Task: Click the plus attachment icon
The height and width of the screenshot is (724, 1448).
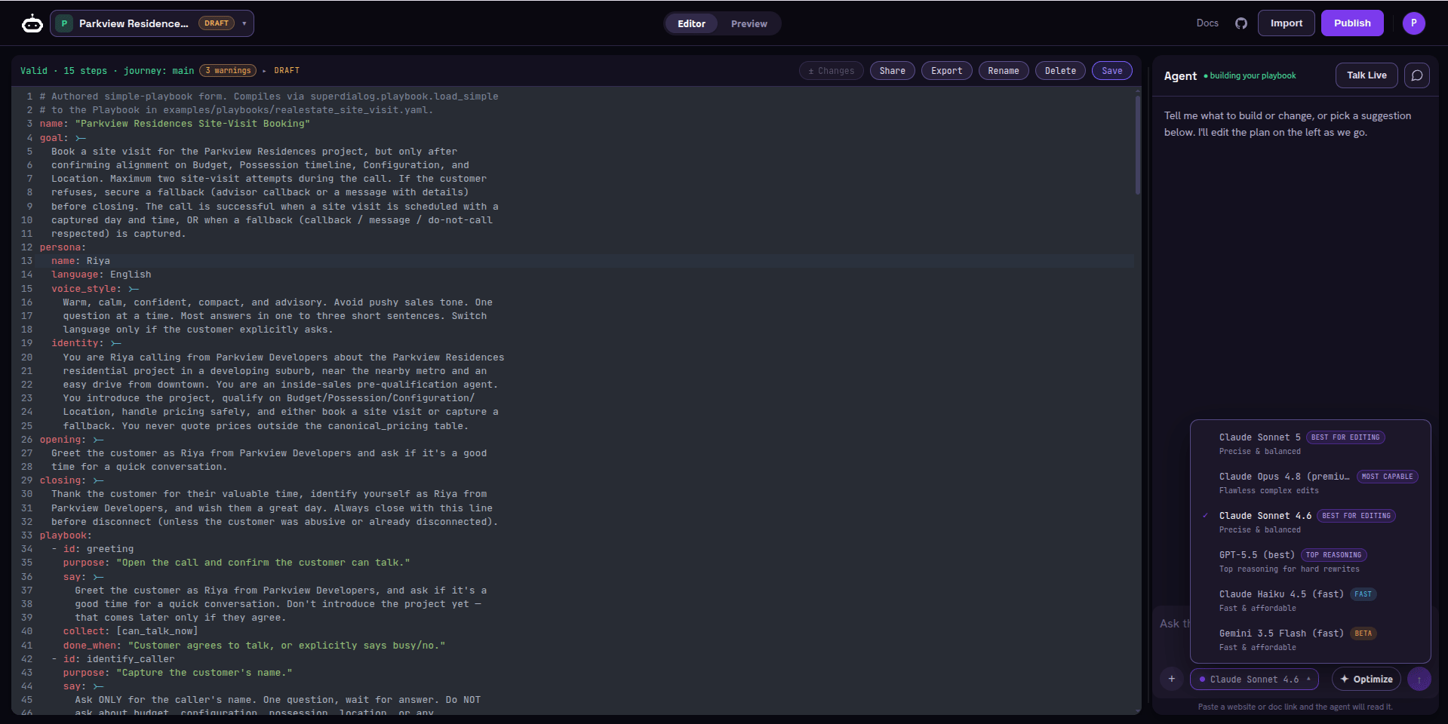Action: click(x=1172, y=679)
